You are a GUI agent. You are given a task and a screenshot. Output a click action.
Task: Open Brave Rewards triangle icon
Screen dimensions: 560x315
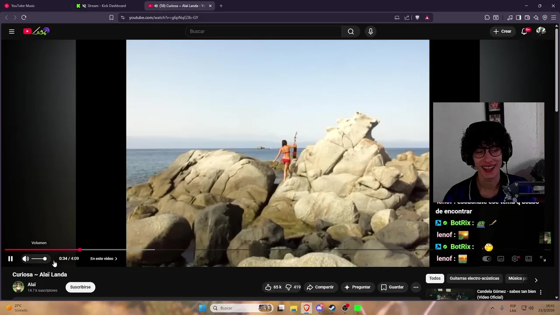(x=427, y=17)
